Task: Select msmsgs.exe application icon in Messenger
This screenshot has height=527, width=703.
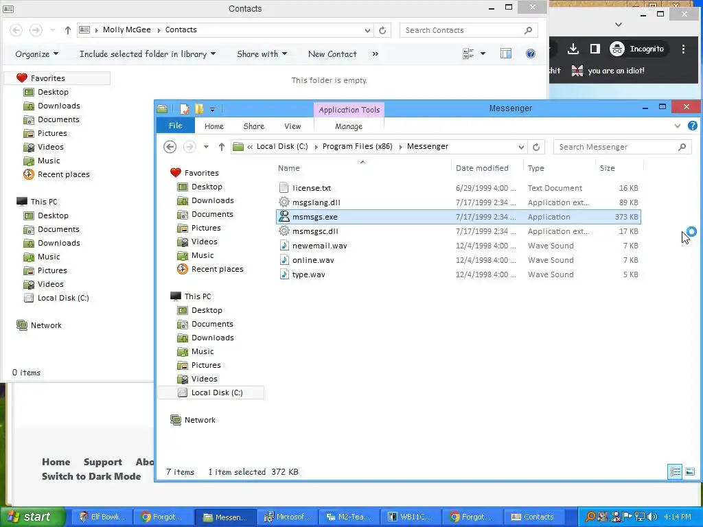Action: click(284, 216)
